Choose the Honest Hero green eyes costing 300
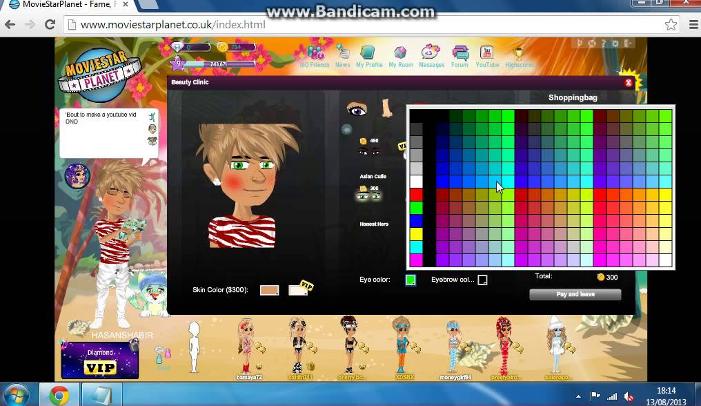Screen dimensions: 701x406 point(369,197)
